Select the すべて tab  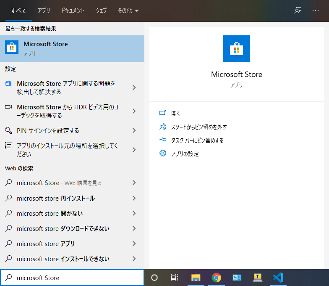[x=18, y=11]
